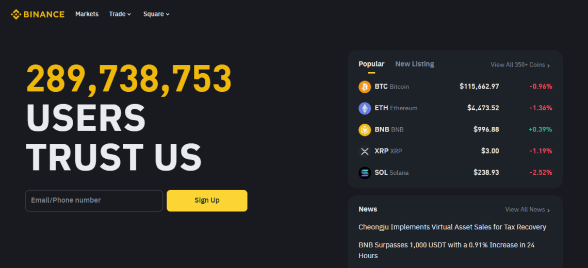
Task: Click the BNB +0.39% change value
Action: pos(540,129)
